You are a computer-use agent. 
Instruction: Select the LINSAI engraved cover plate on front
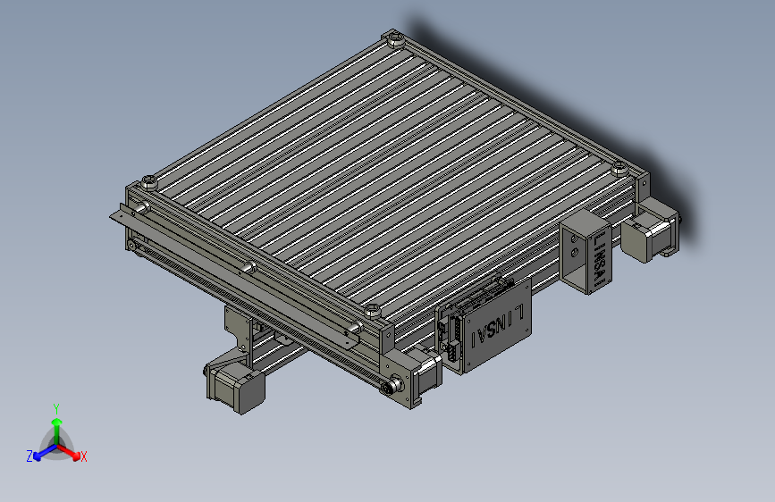click(496, 325)
